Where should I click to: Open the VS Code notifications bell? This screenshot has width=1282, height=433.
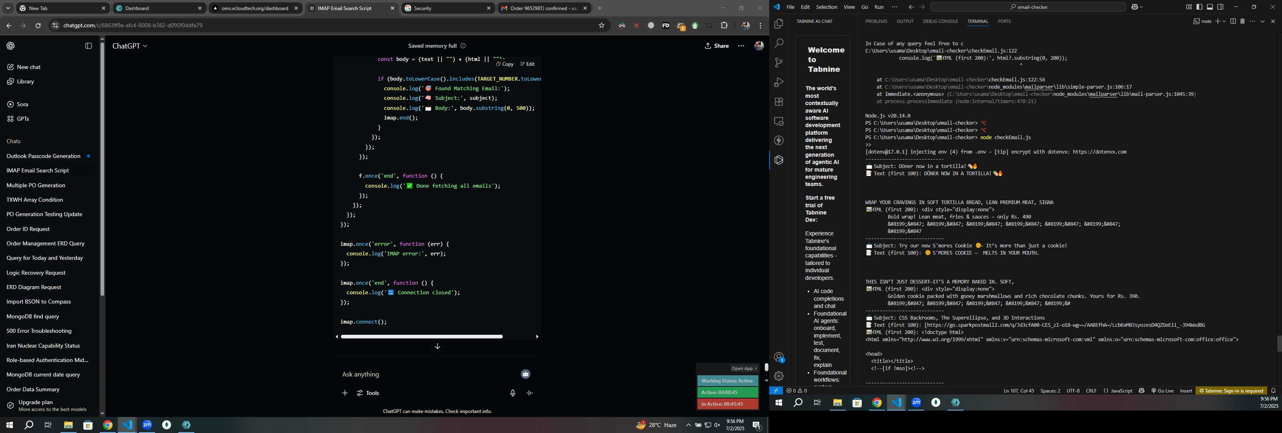[1273, 391]
